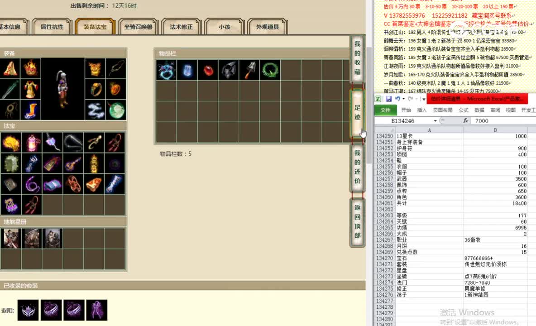
Task: Open the Excel 数据 ribbon tab
Action: (479, 110)
